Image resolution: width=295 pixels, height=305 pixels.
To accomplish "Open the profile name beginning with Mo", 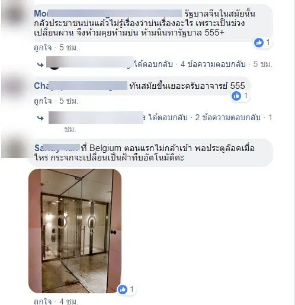I will click(x=108, y=14).
